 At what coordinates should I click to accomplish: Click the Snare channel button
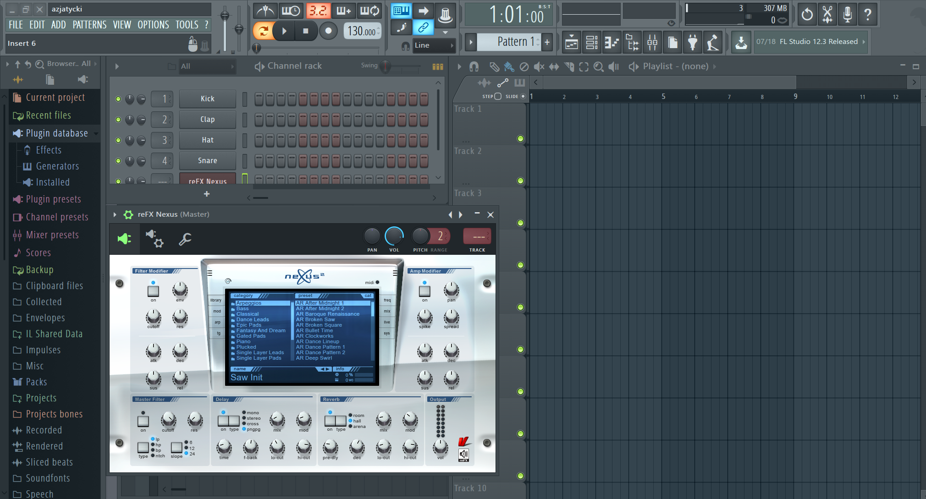207,161
